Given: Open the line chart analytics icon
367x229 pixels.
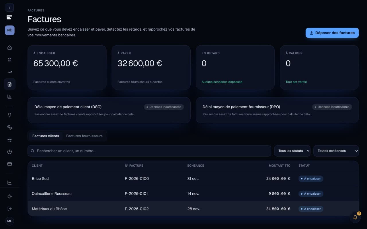Looking at the screenshot, I should point(9,183).
